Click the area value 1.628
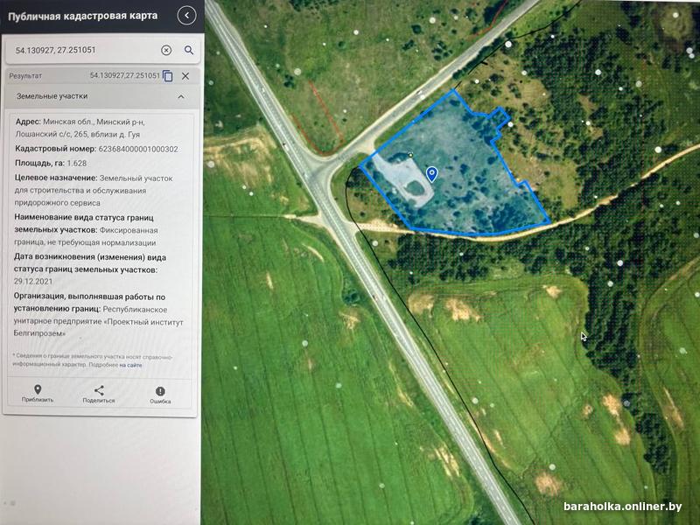Viewport: 700px width, 525px height. pos(77,164)
